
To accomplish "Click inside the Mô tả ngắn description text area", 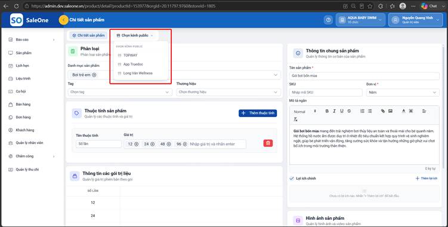I will point(364,145).
